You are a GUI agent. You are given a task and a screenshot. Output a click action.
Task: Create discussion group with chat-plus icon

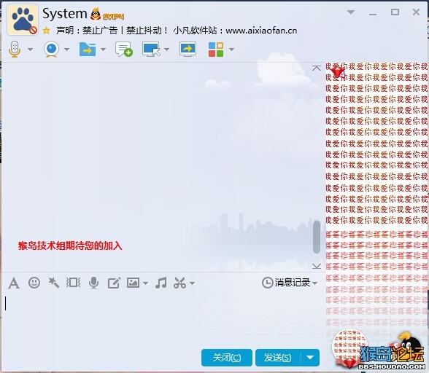[x=124, y=50]
